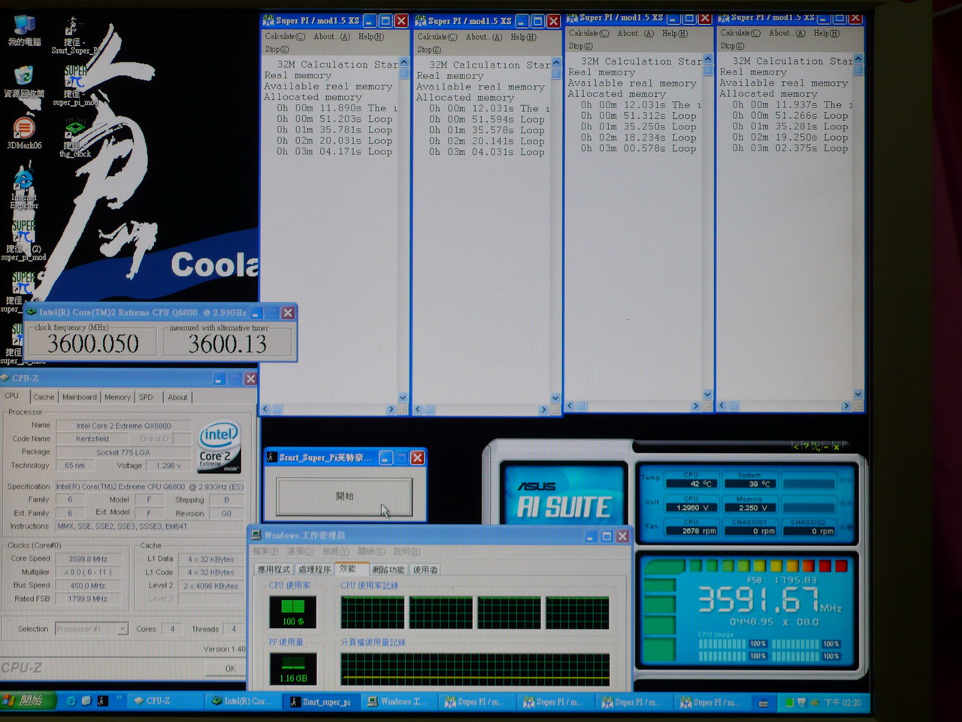Click the CPU 42 °C temperature in AI Suite
This screenshot has height=722, width=962.
[691, 484]
